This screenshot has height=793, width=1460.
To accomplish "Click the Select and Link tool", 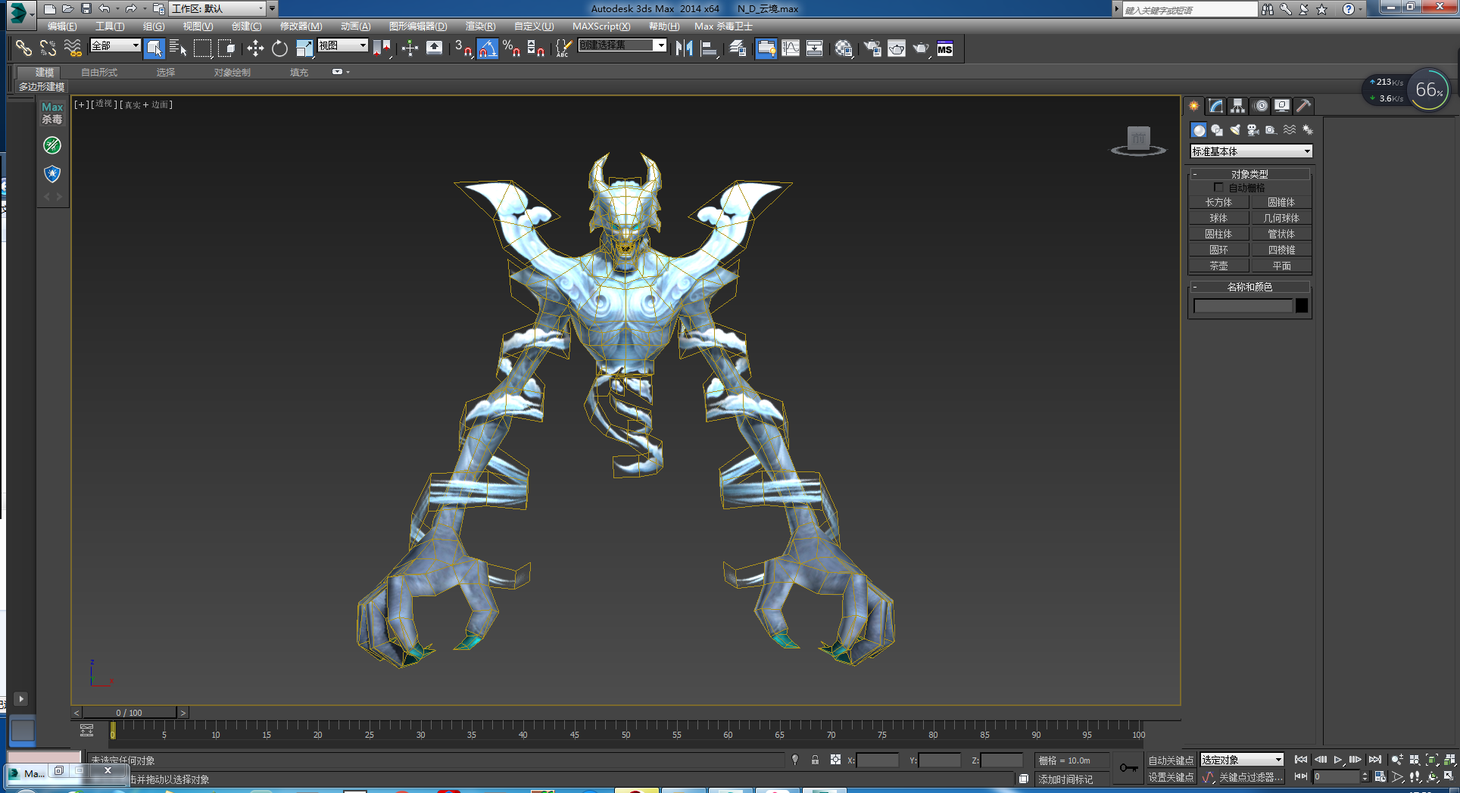I will pyautogui.click(x=23, y=48).
